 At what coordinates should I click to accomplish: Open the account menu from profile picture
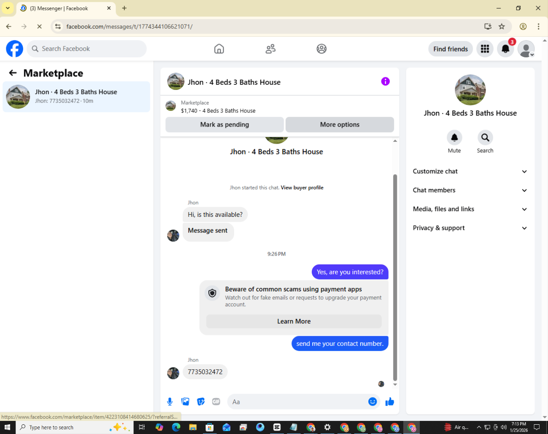point(526,49)
